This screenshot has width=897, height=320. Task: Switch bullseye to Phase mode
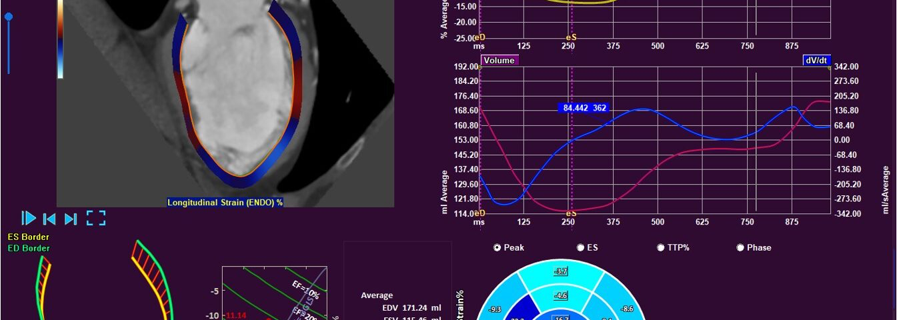click(740, 247)
